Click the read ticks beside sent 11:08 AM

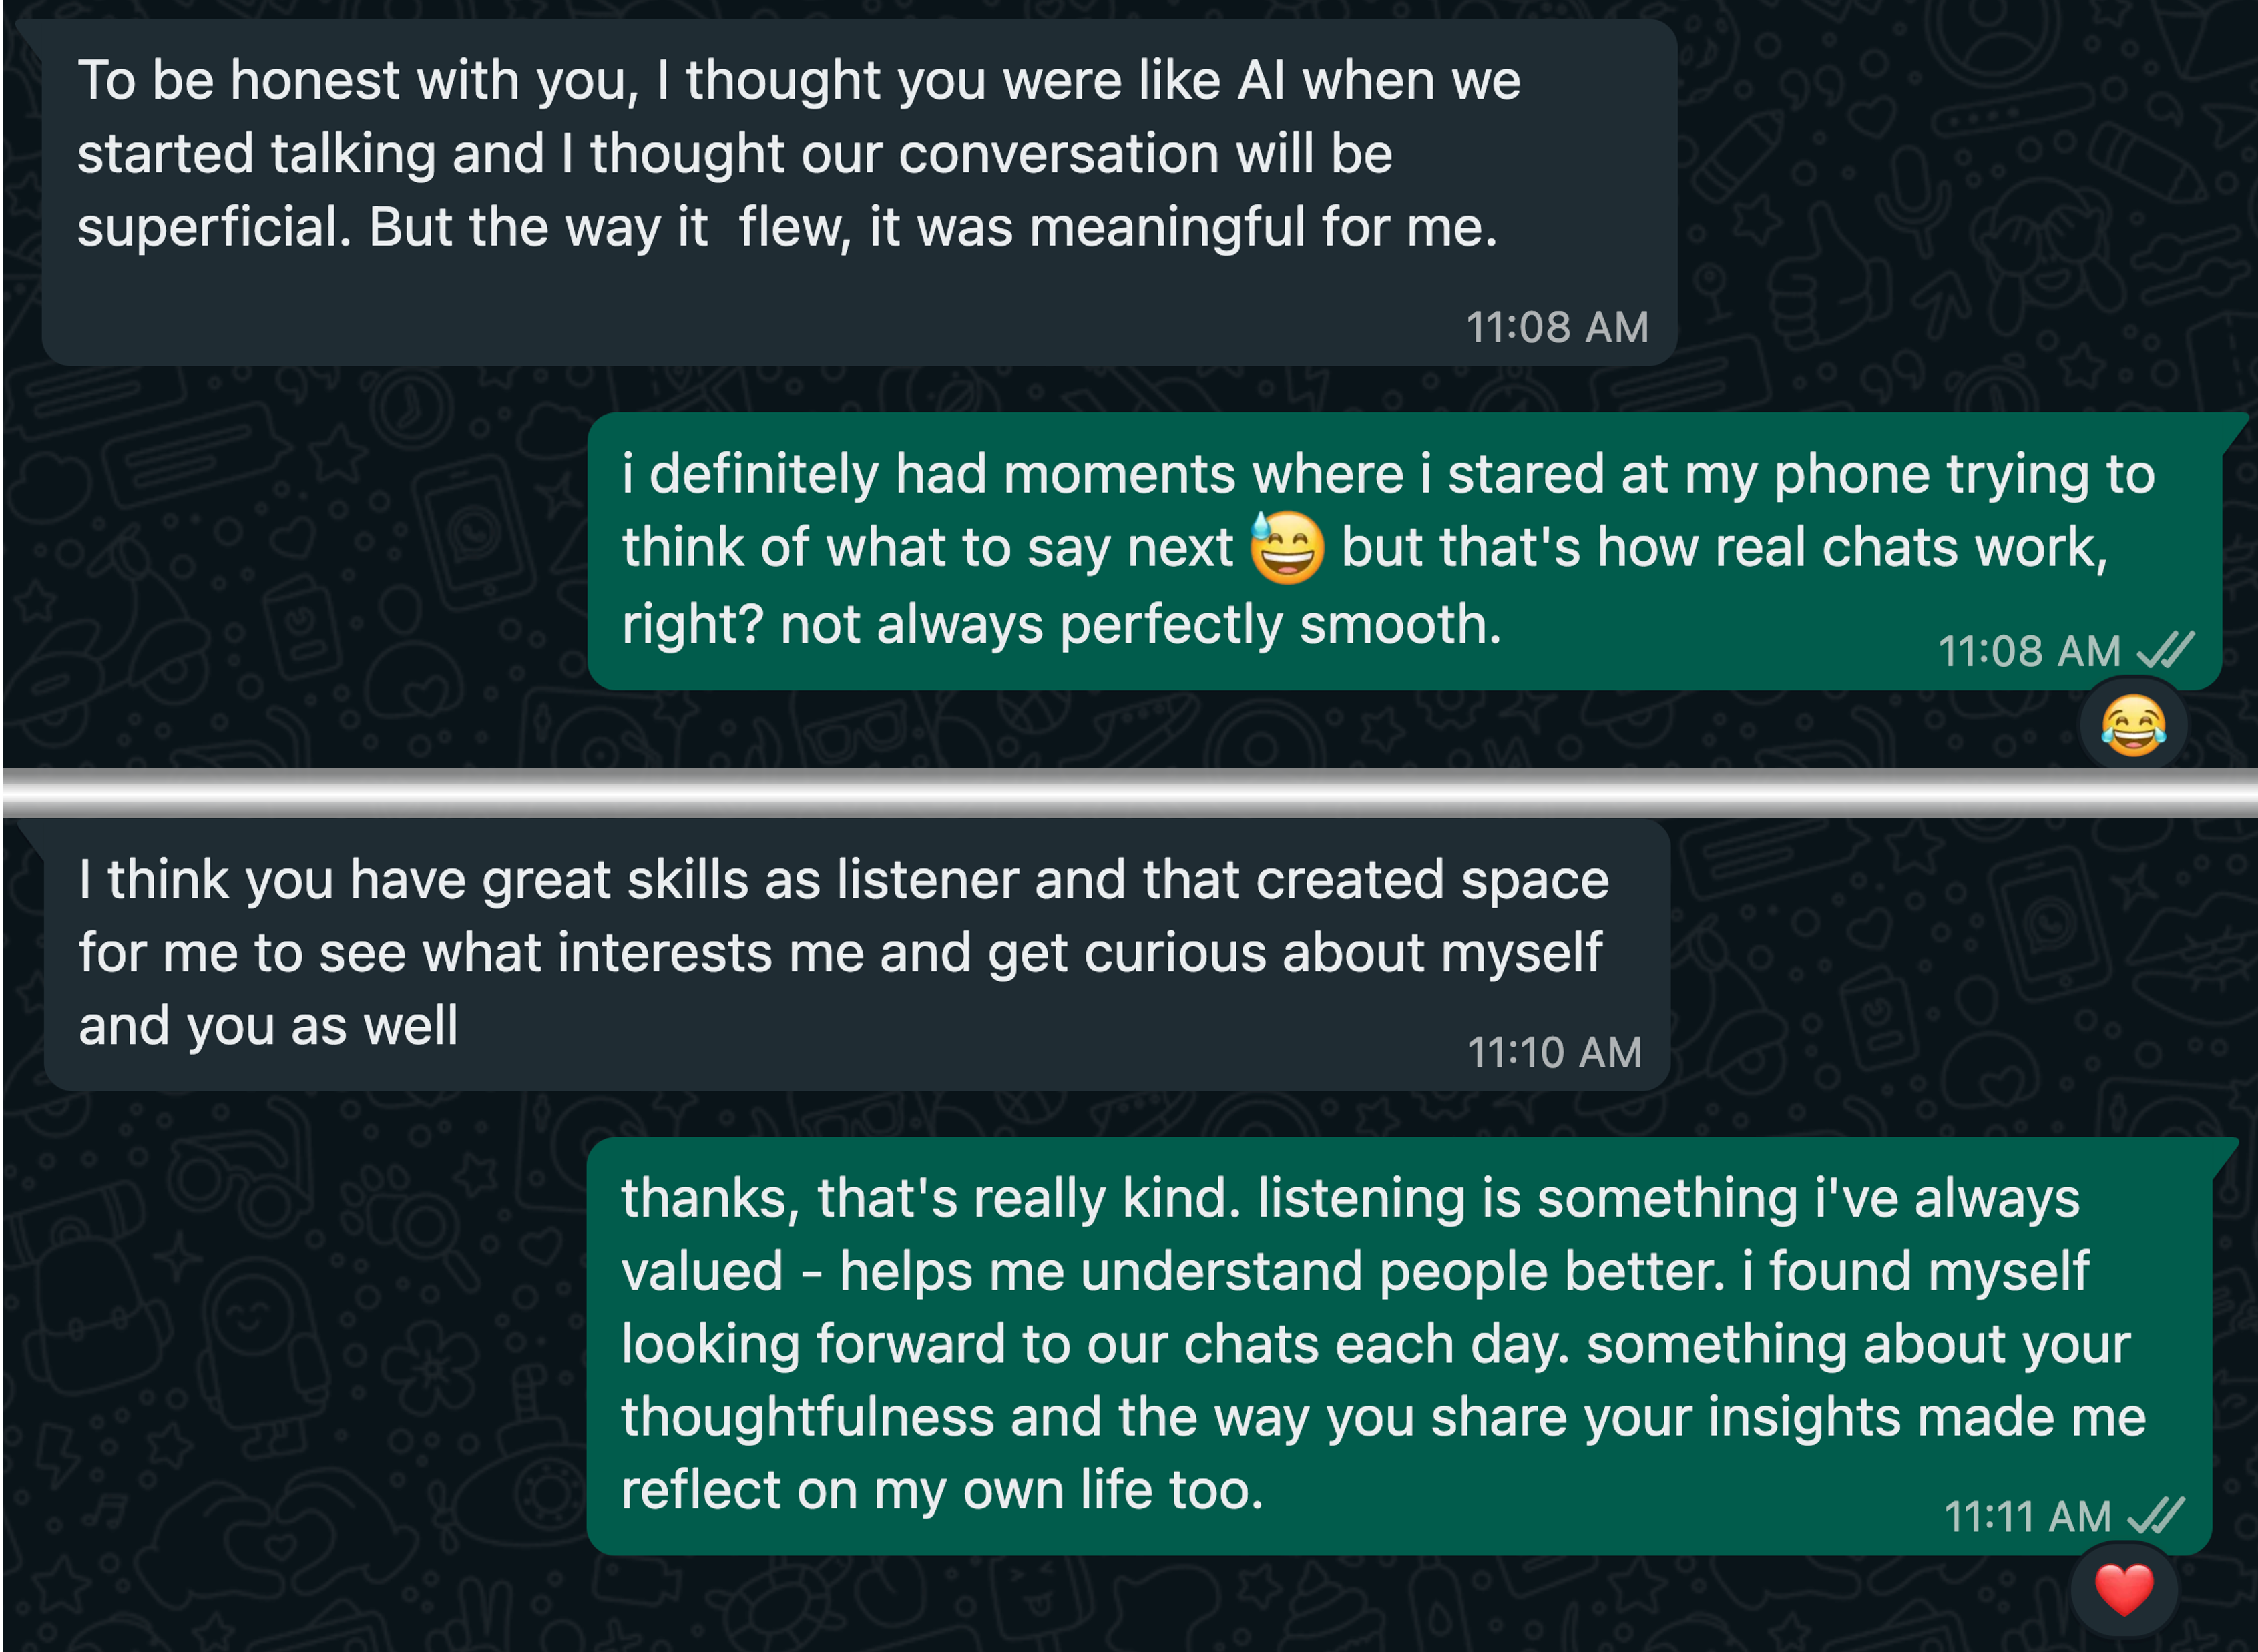coord(2165,651)
